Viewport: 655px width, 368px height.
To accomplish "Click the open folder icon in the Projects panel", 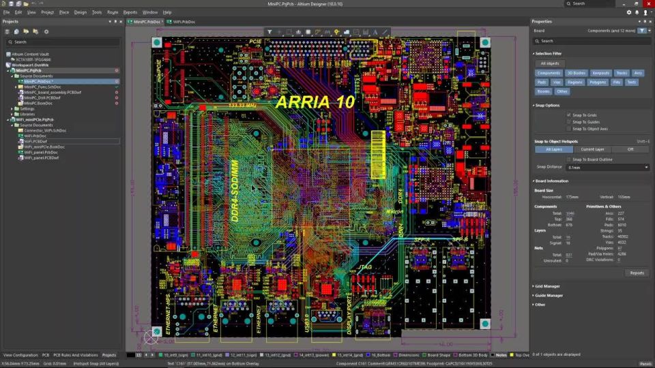I will click(26, 32).
